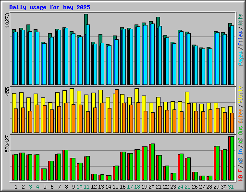Click day 20 on the x-axis

(151, 187)
